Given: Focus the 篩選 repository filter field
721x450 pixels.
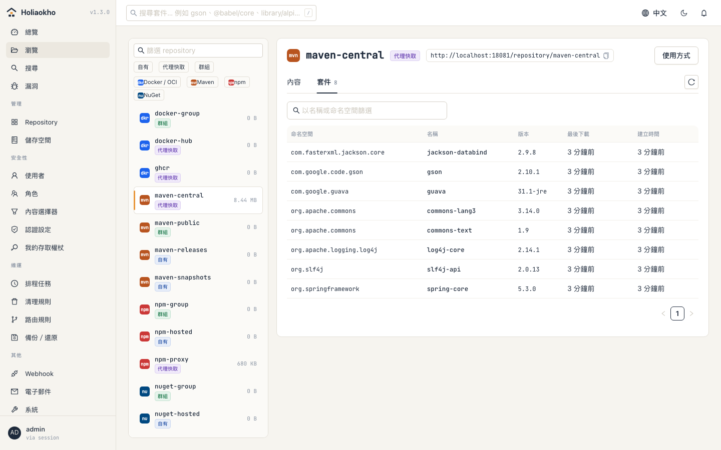Looking at the screenshot, I should tap(198, 50).
